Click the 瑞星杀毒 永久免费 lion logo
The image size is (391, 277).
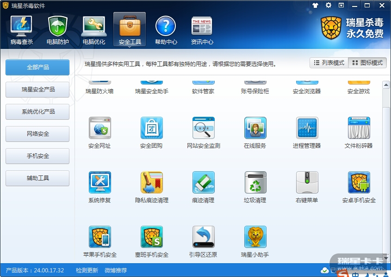pyautogui.click(x=352, y=28)
